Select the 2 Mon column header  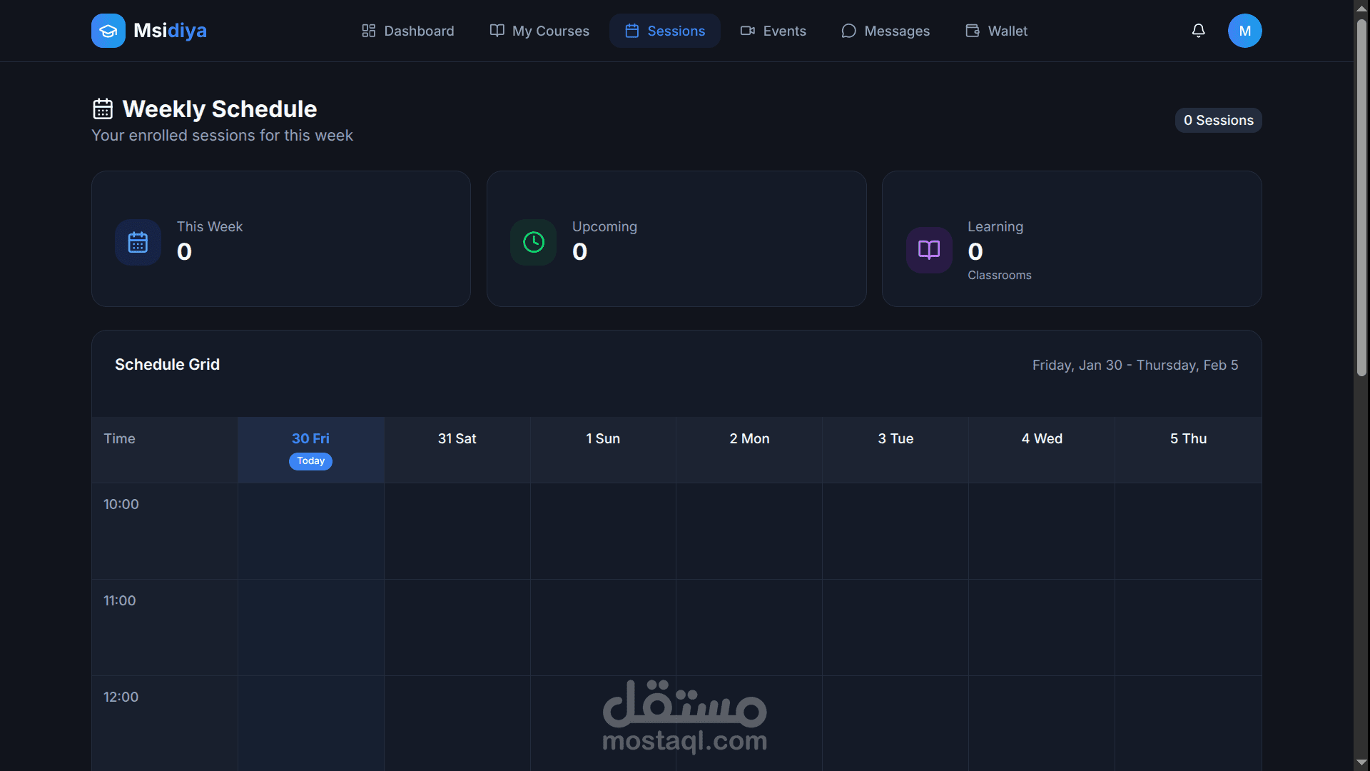pos(749,439)
